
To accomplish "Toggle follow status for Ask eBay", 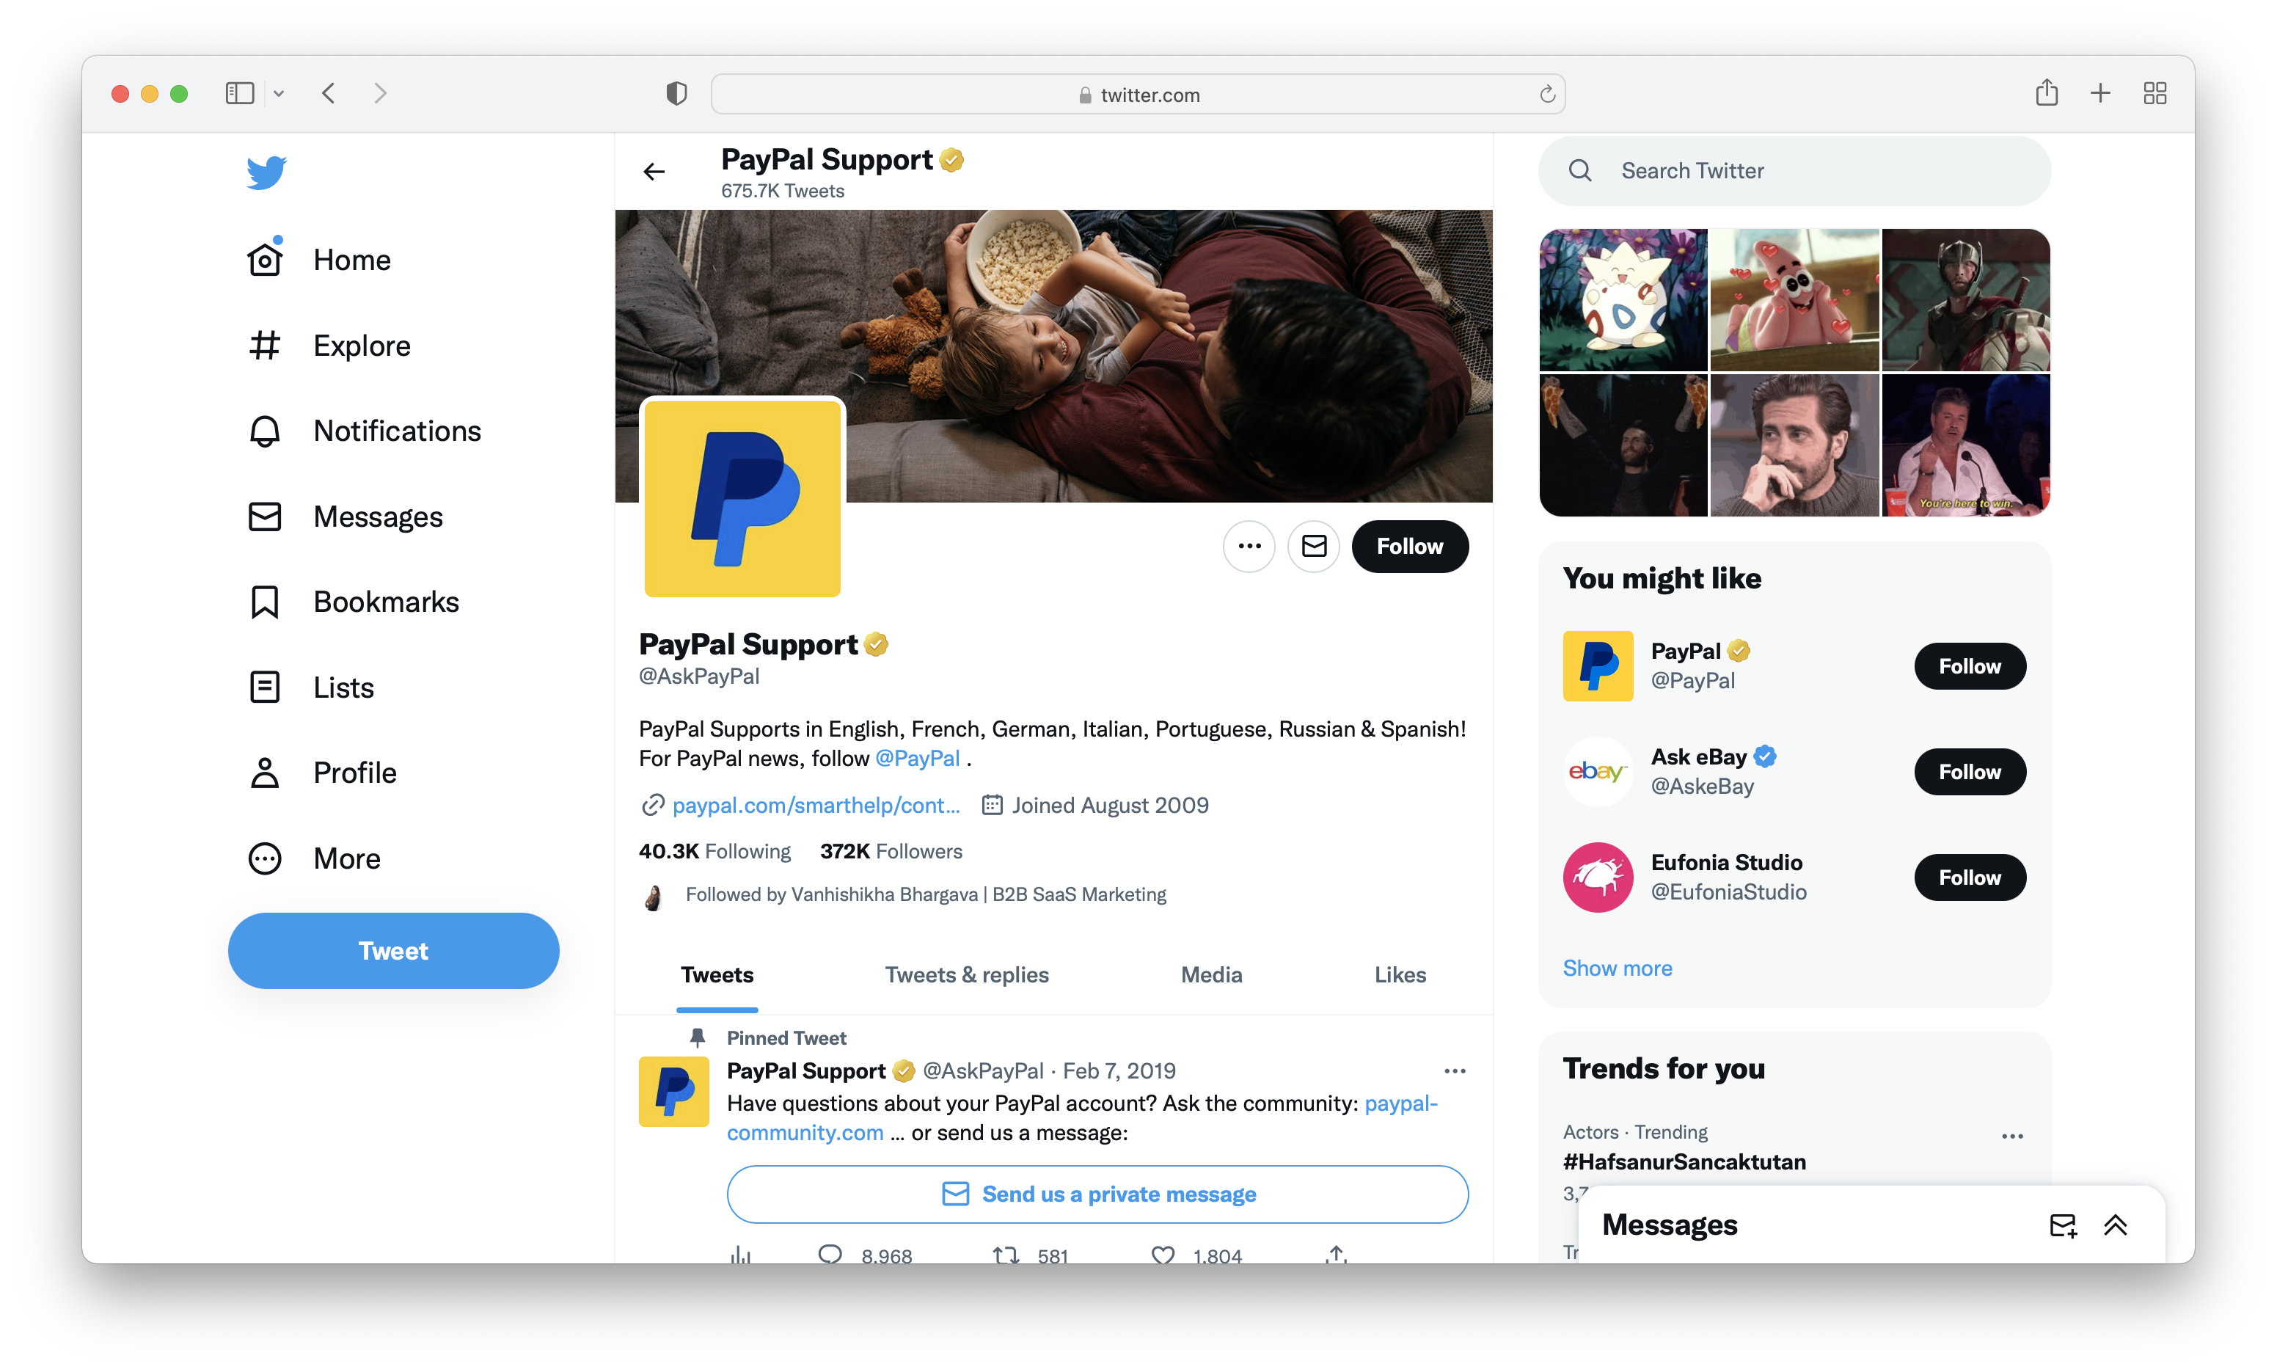I will [x=1968, y=771].
